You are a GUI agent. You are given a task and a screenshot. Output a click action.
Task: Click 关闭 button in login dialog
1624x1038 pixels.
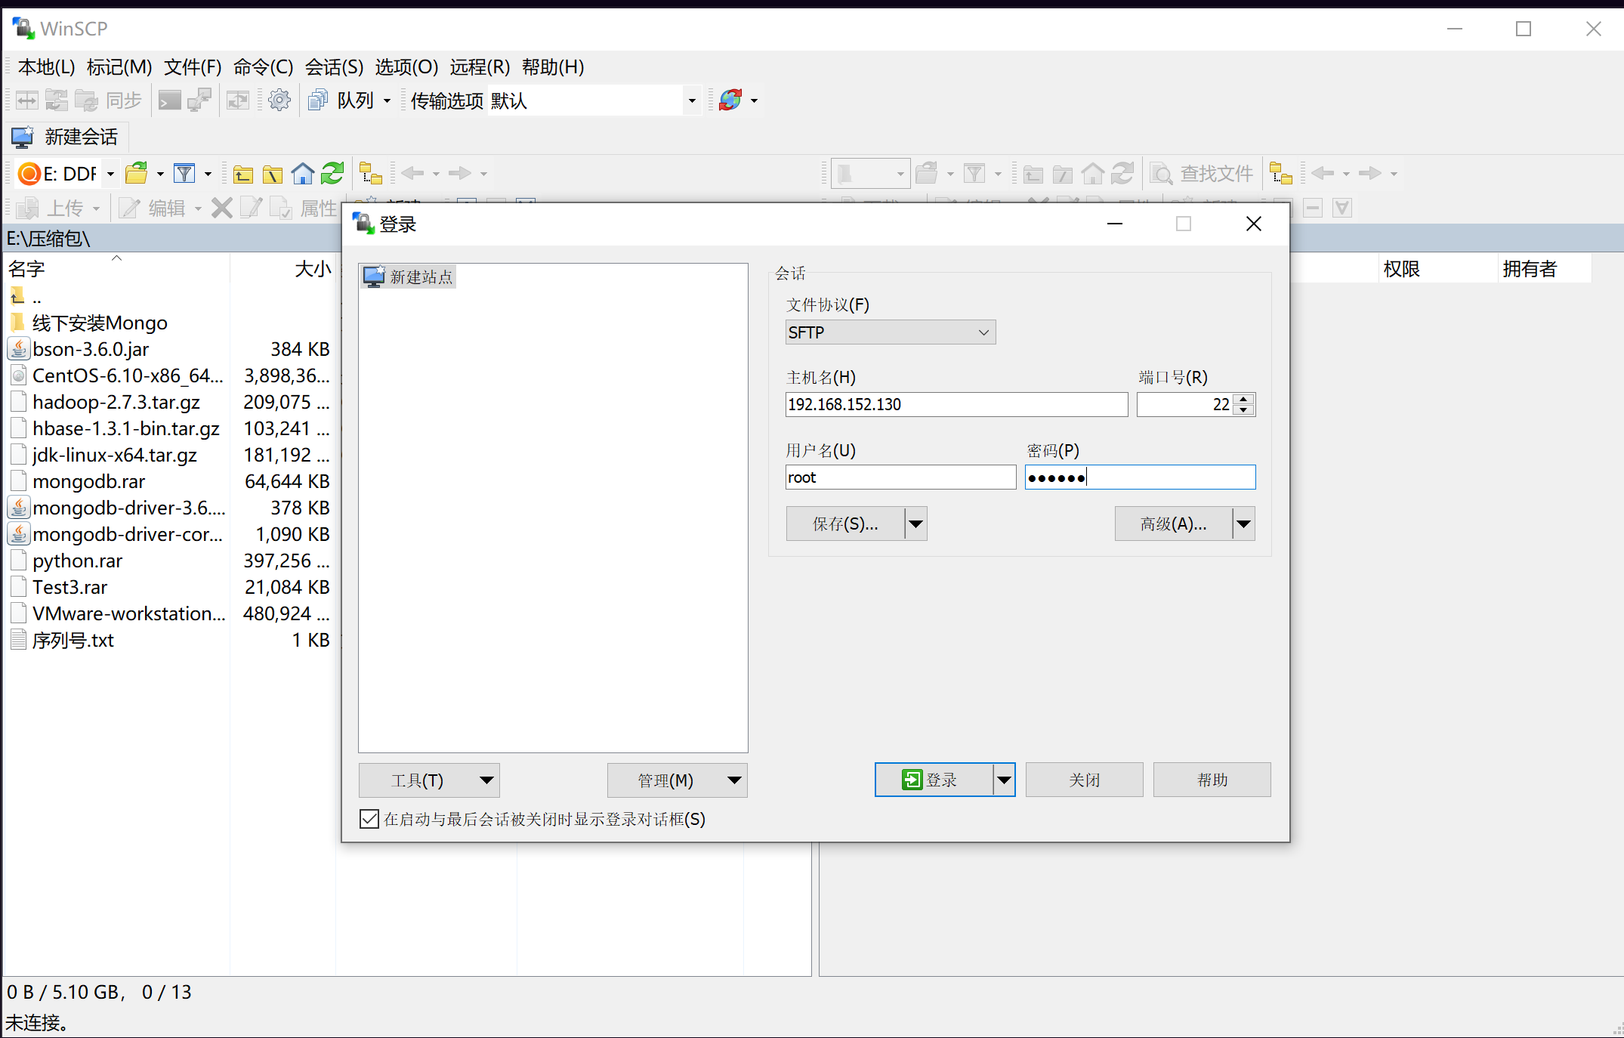coord(1084,780)
